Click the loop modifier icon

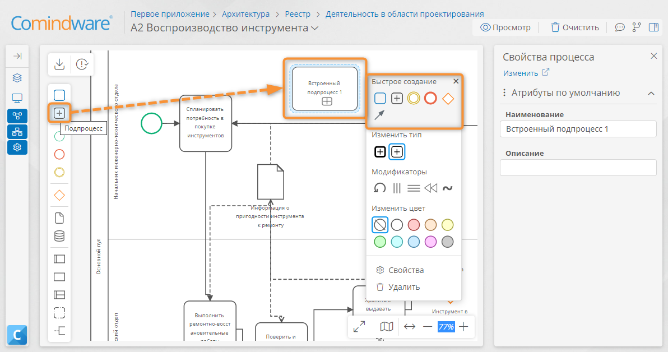379,188
